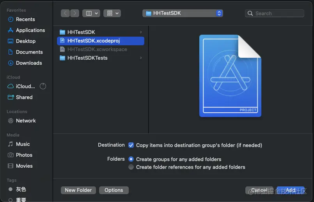Click the Search magnifier icon
Screen dimensions: 314x202
(250, 13)
